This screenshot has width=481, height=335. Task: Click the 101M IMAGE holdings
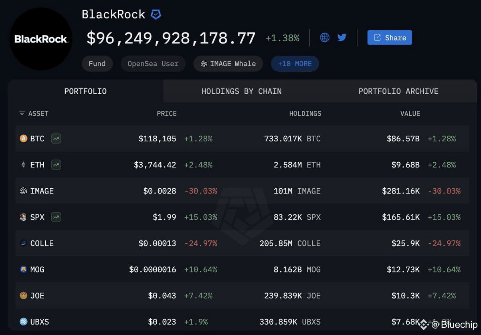point(297,191)
